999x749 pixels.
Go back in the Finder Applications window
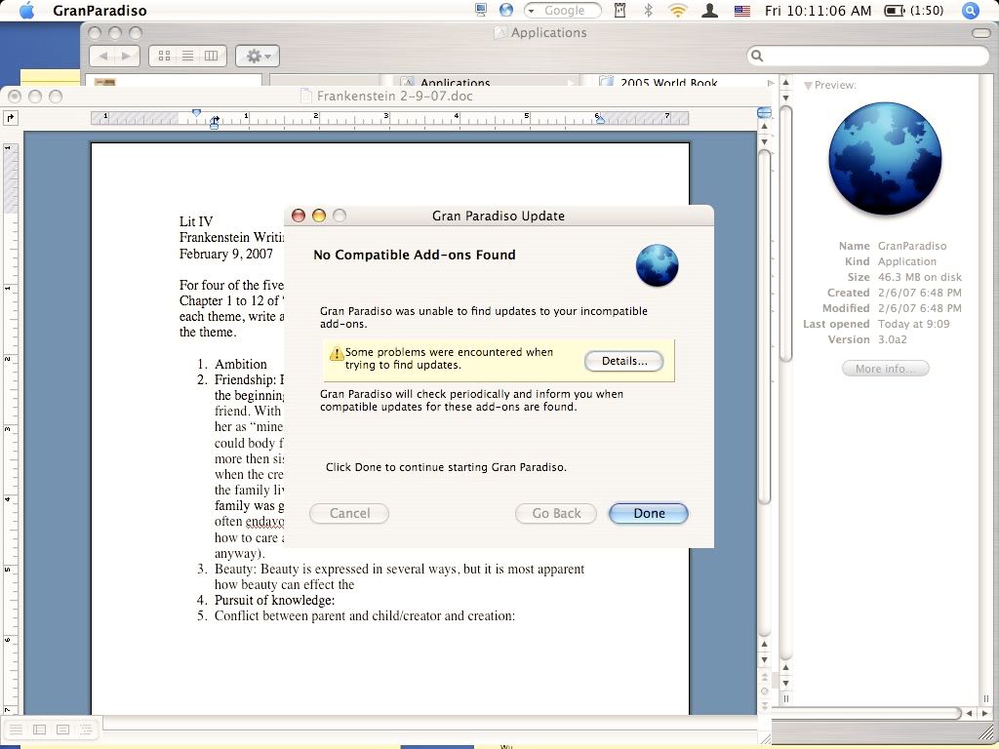[103, 56]
